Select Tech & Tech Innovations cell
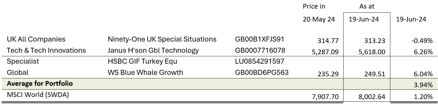Image resolution: width=438 pixels, height=107 pixels. pos(46,50)
